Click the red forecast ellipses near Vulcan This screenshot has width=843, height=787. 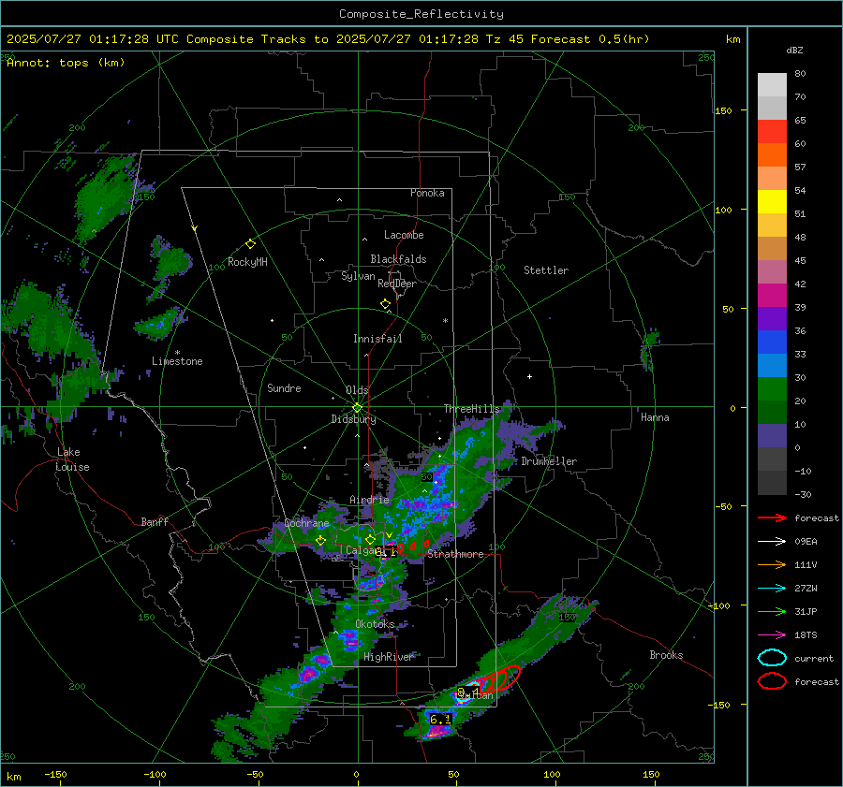(499, 678)
